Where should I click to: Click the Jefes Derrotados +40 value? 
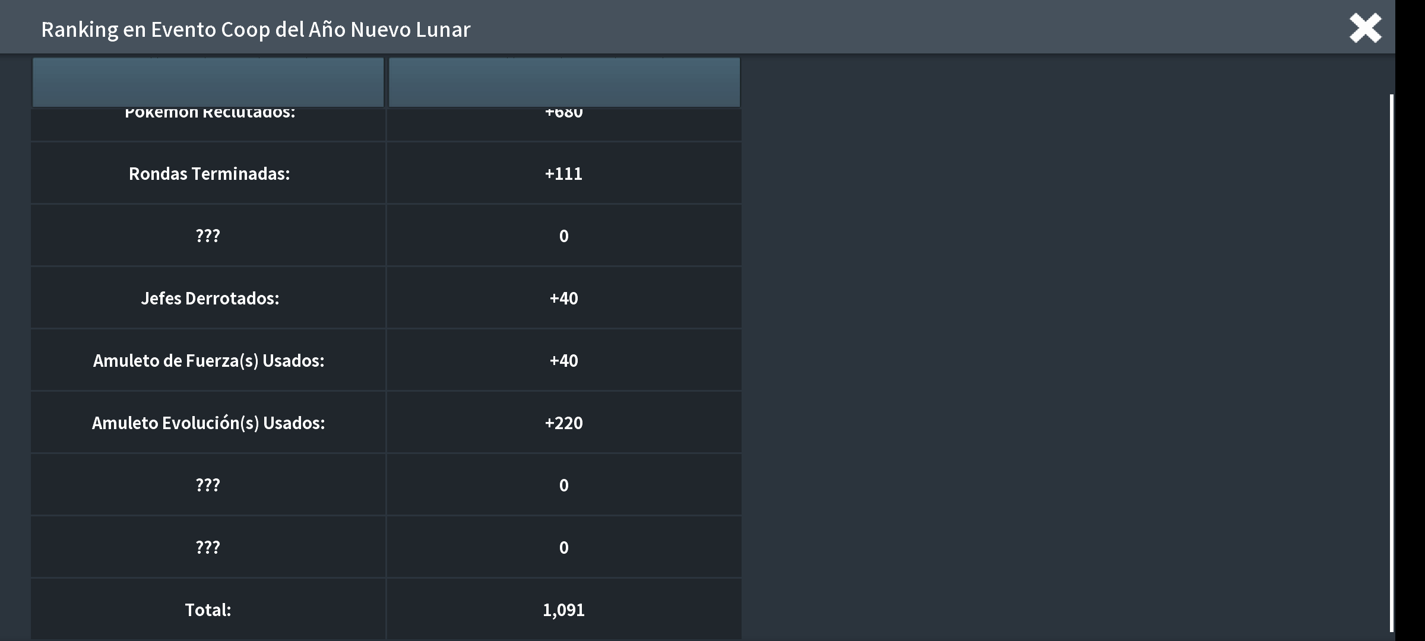pyautogui.click(x=563, y=298)
